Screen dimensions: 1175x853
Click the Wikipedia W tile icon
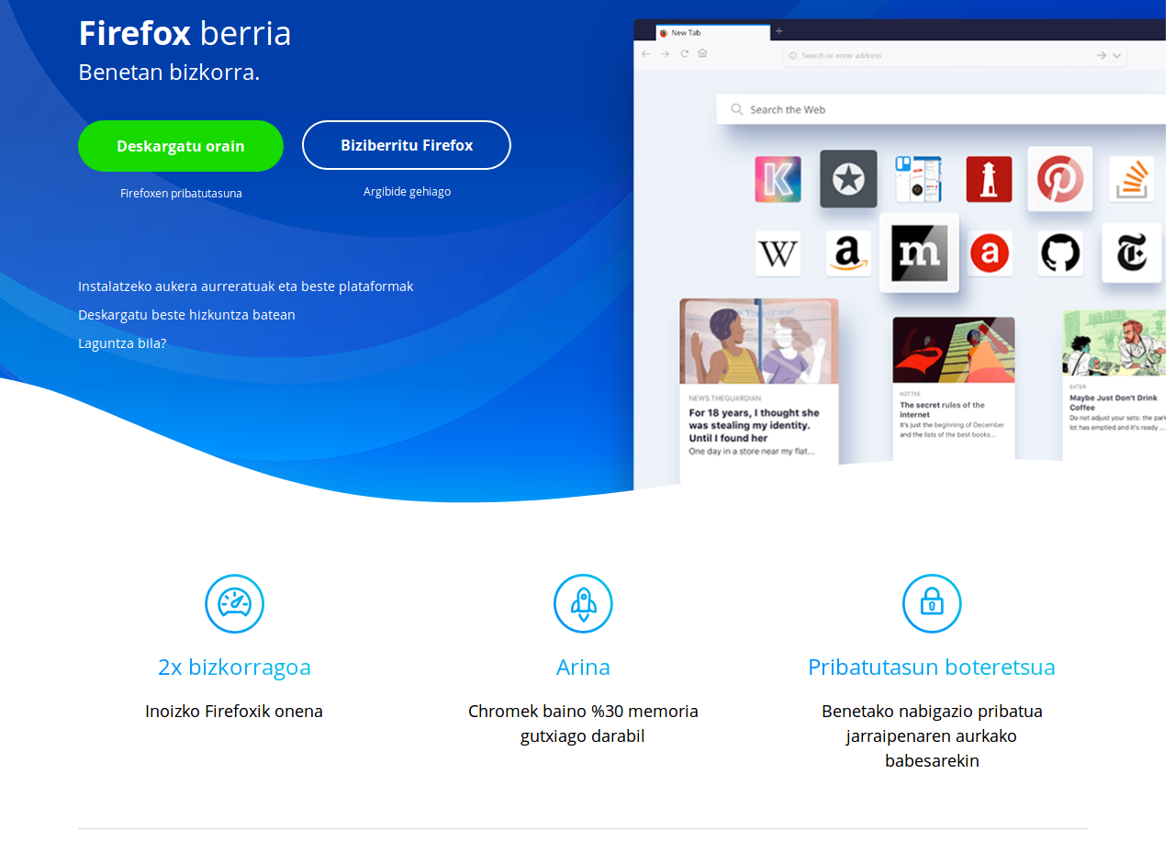pyautogui.click(x=778, y=253)
